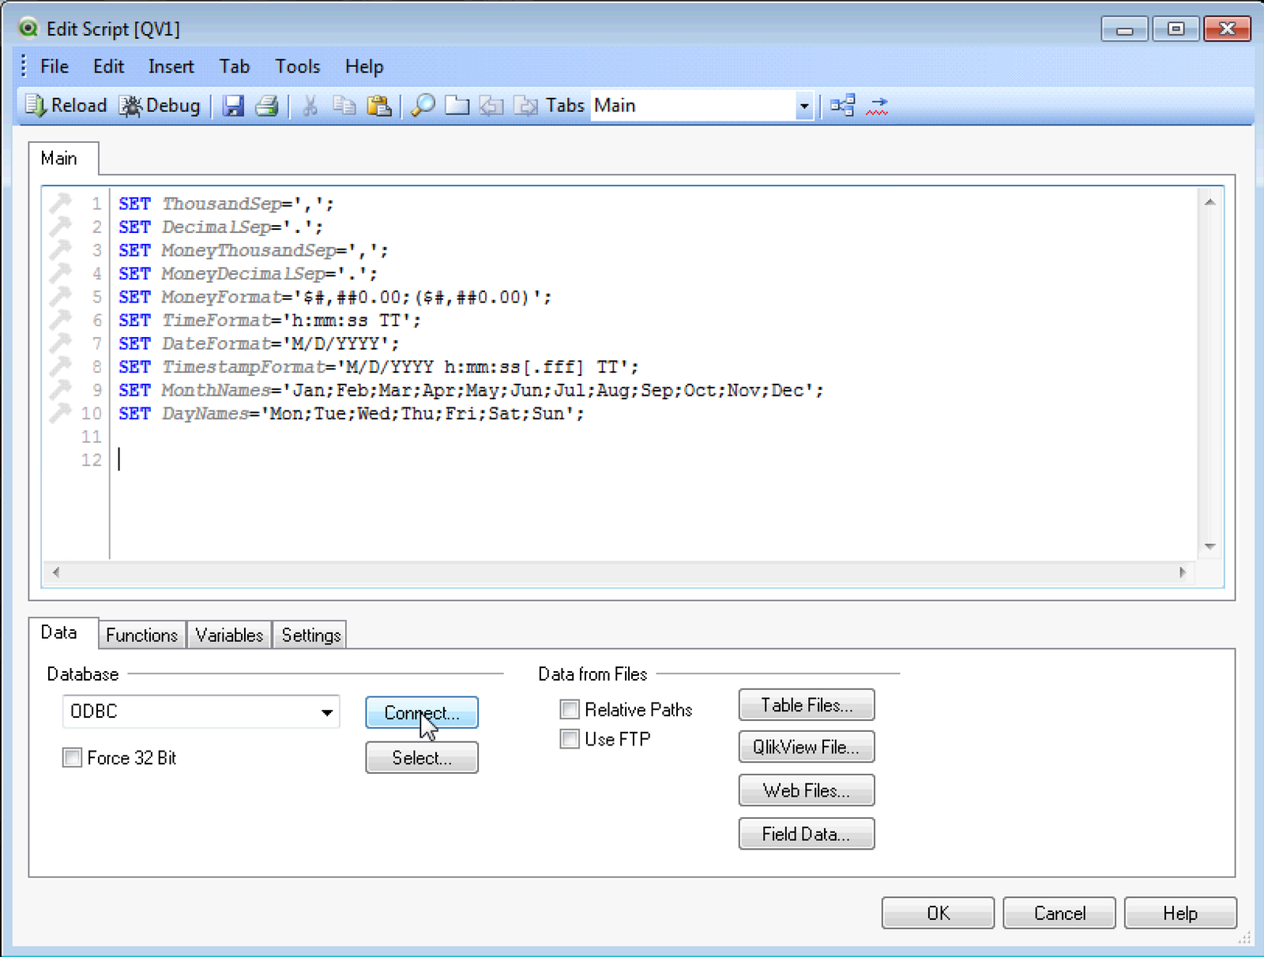Confirm with the OK button

(x=938, y=914)
